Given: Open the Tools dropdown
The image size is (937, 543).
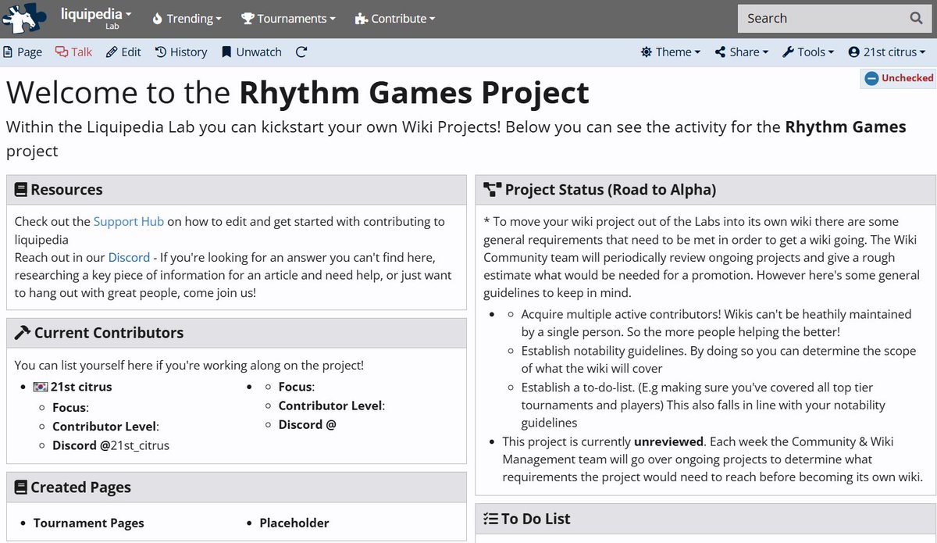Looking at the screenshot, I should (x=808, y=52).
